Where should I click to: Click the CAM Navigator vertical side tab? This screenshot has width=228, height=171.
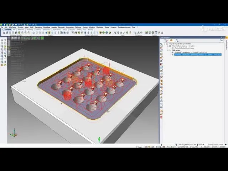tap(226, 46)
